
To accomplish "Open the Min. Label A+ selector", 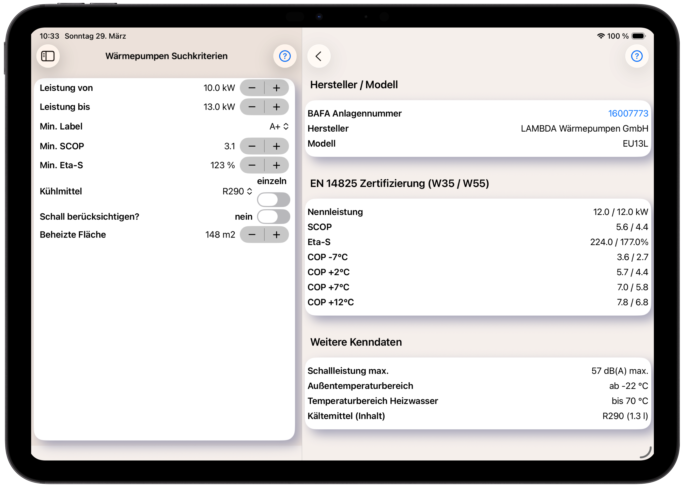I will click(279, 126).
